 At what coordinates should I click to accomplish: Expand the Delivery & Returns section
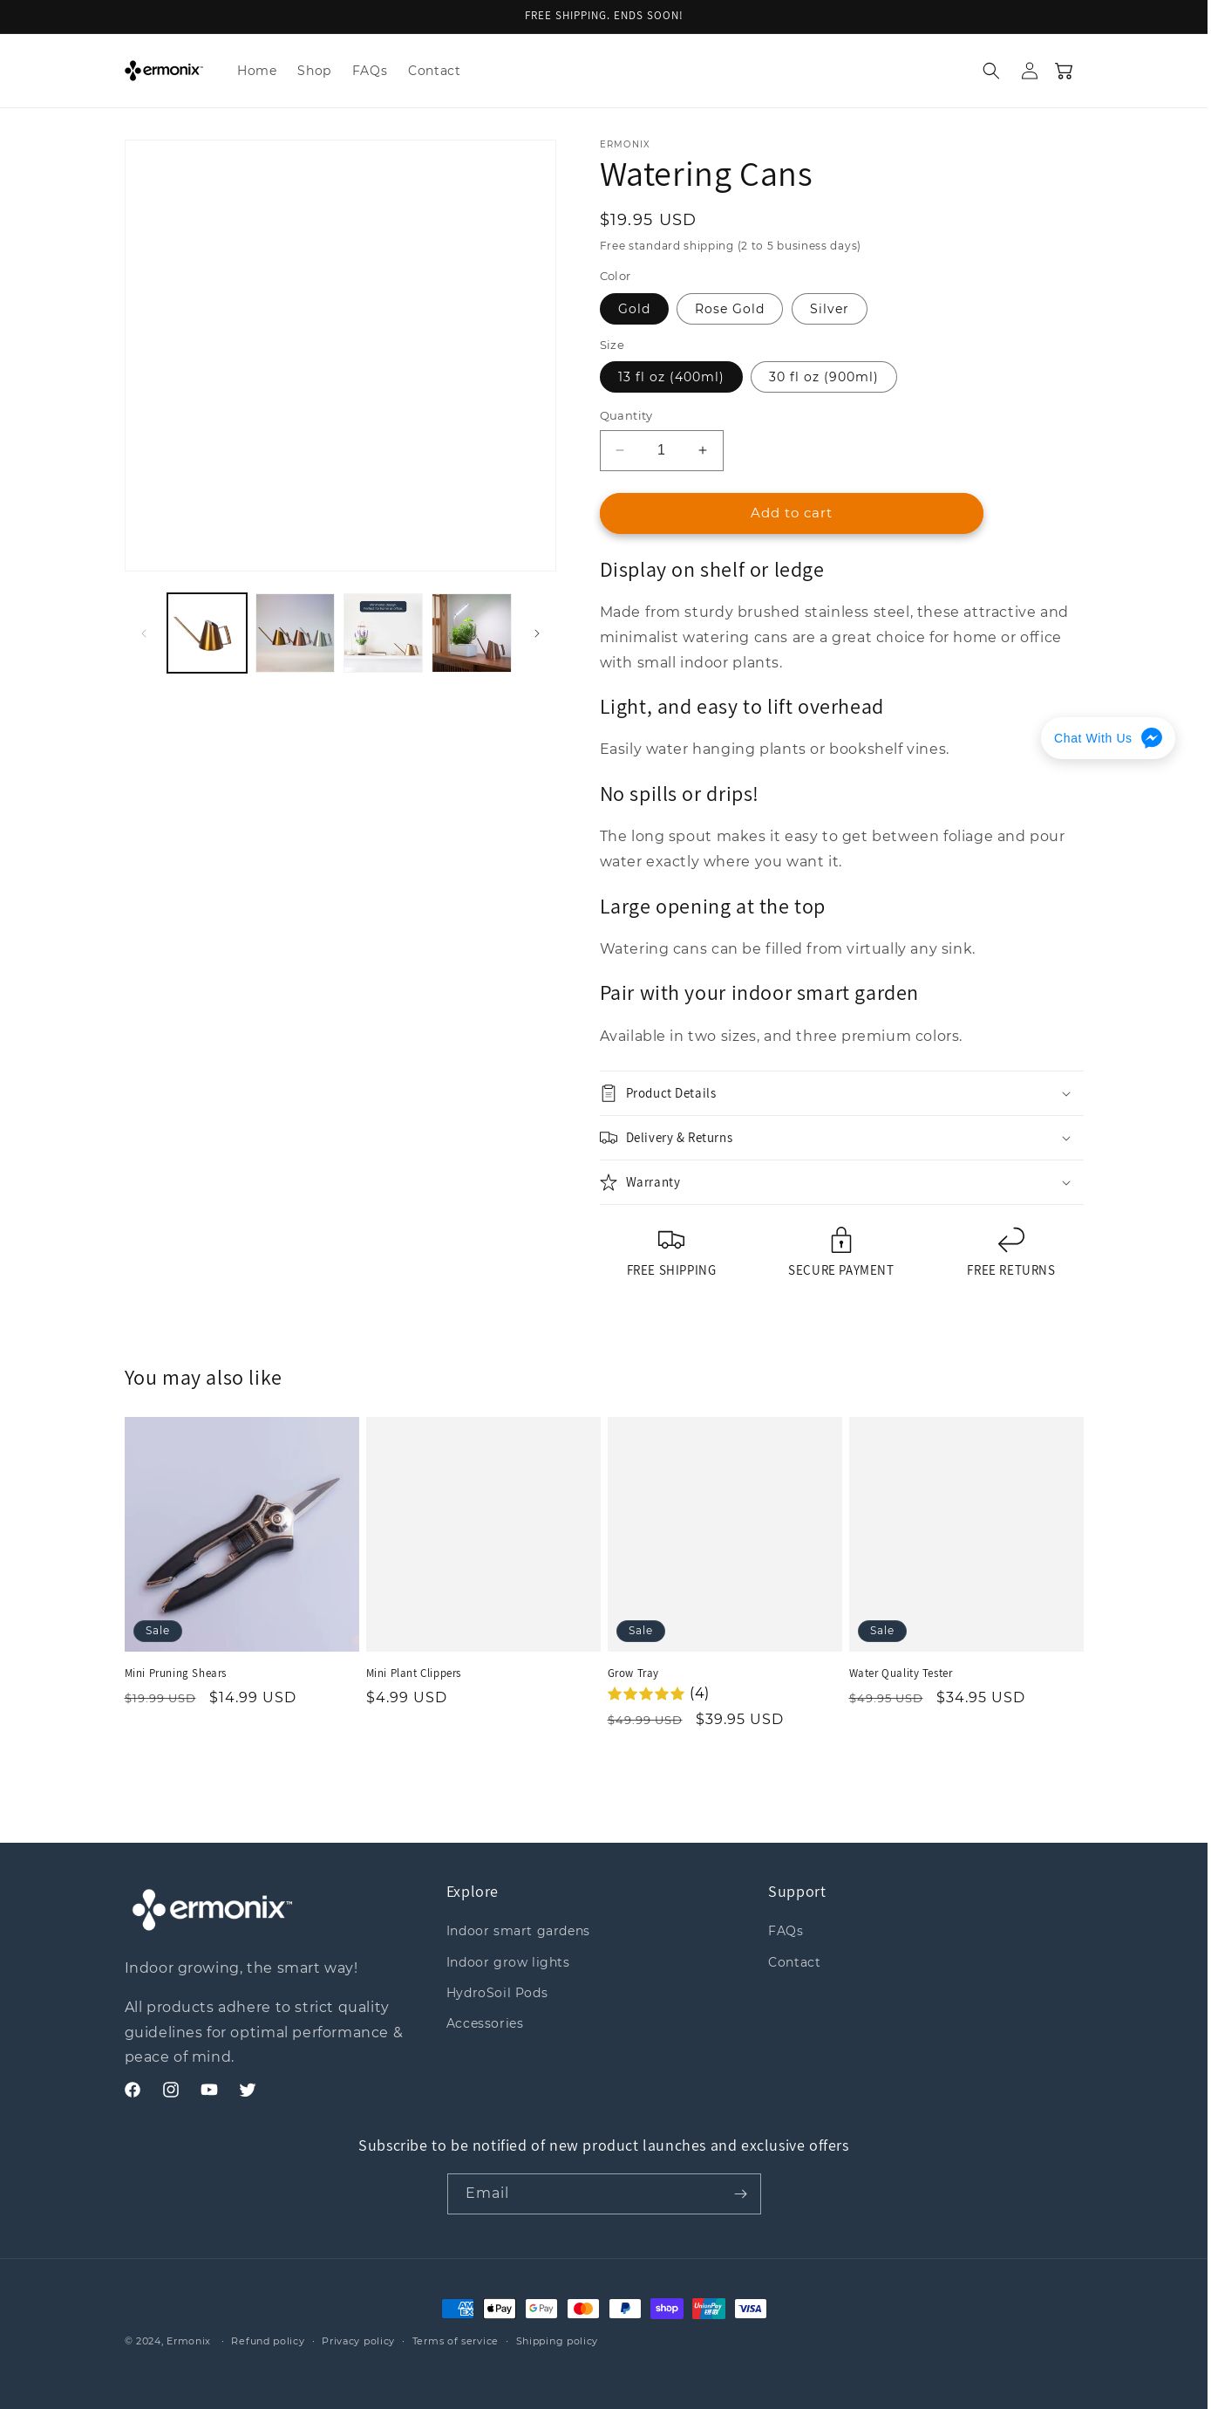[843, 1139]
